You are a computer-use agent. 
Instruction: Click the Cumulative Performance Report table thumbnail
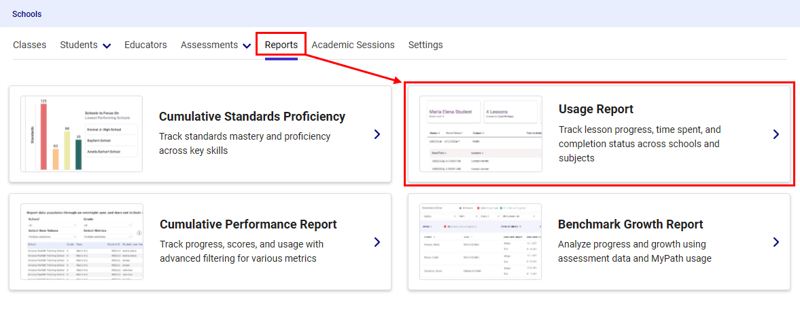click(x=82, y=242)
